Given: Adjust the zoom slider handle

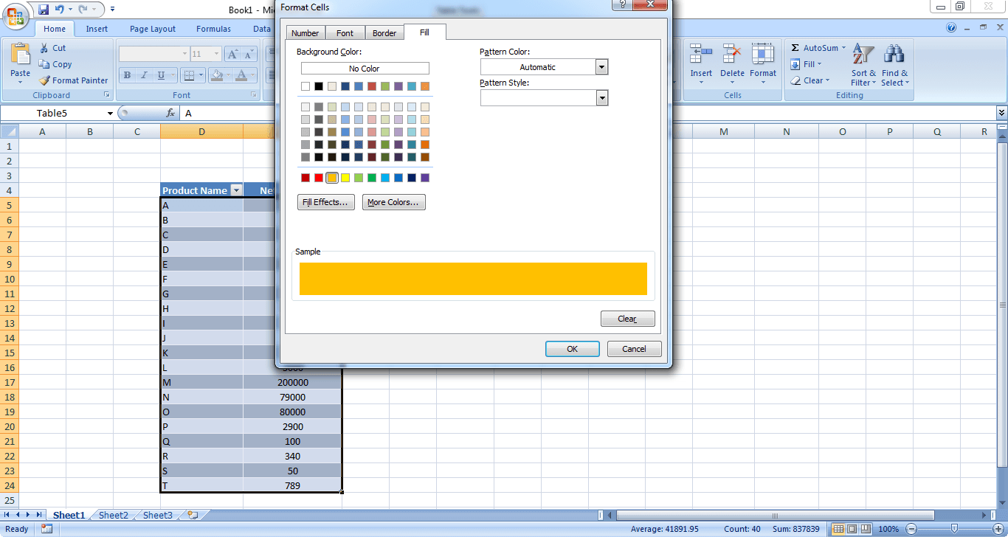Looking at the screenshot, I should pyautogui.click(x=954, y=529).
